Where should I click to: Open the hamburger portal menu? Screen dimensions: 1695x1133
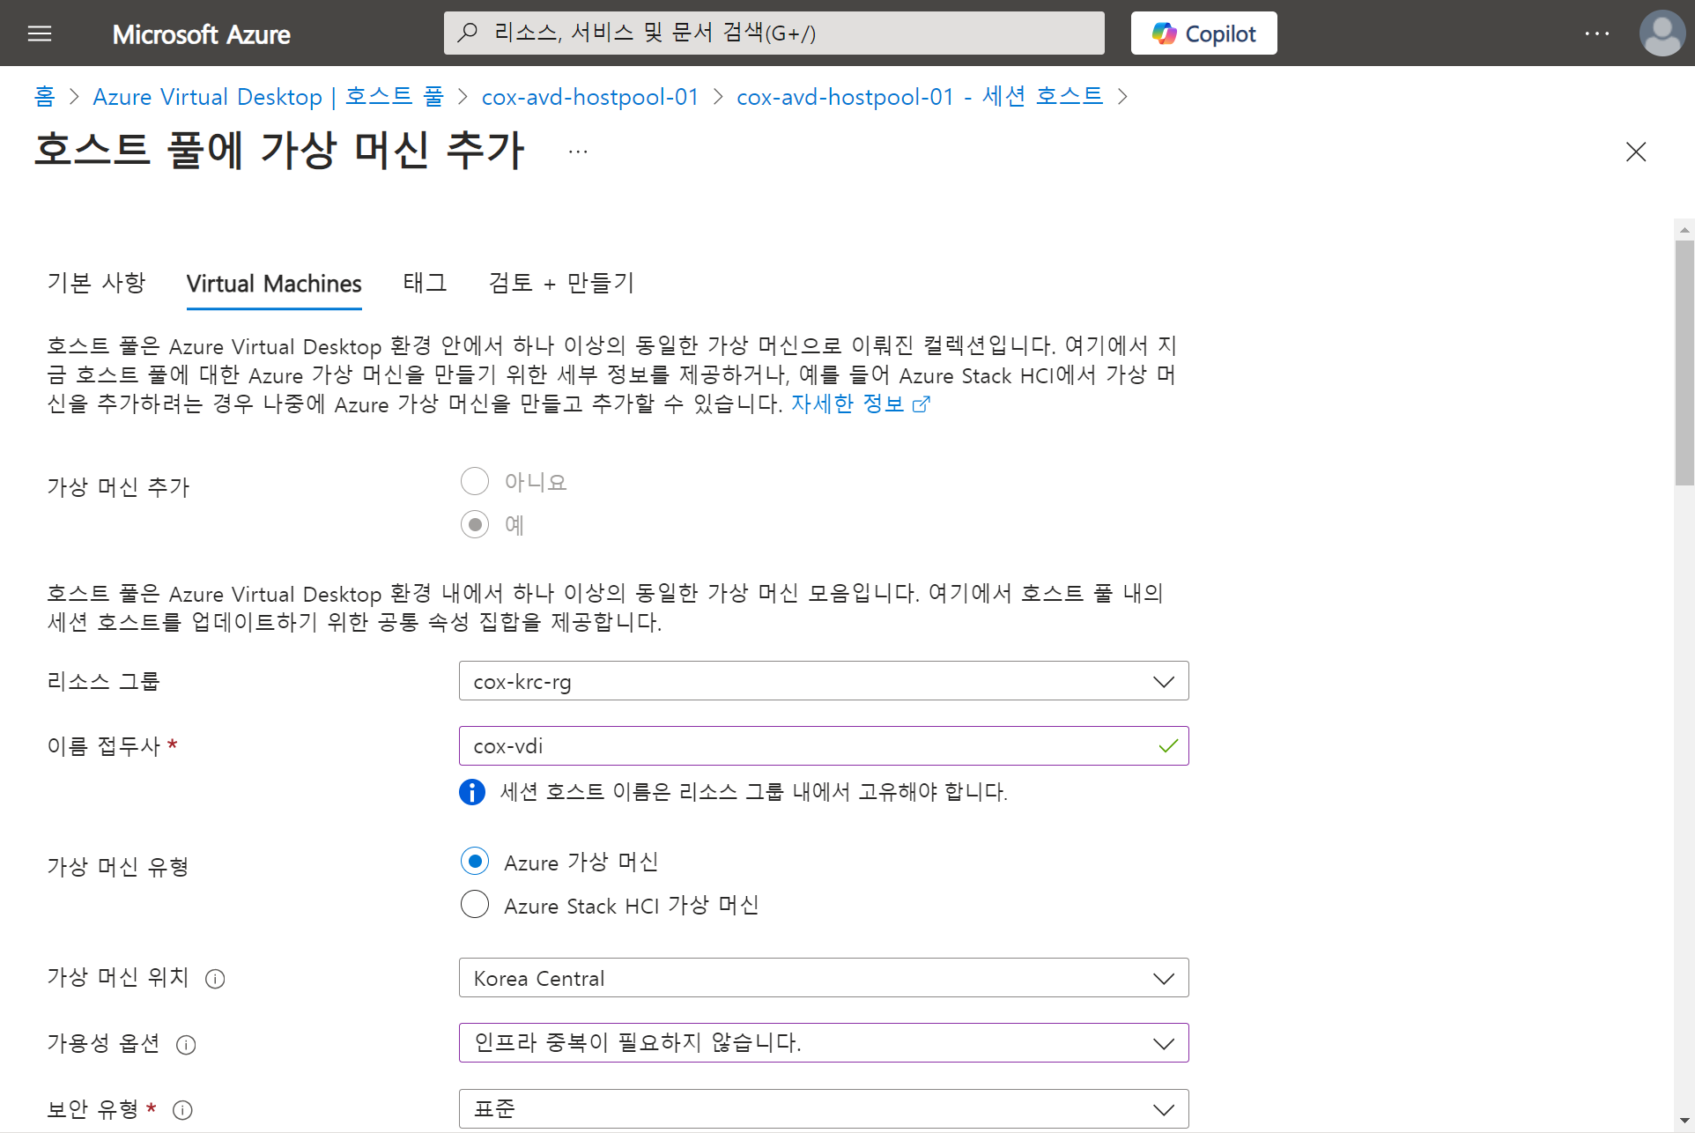(40, 33)
